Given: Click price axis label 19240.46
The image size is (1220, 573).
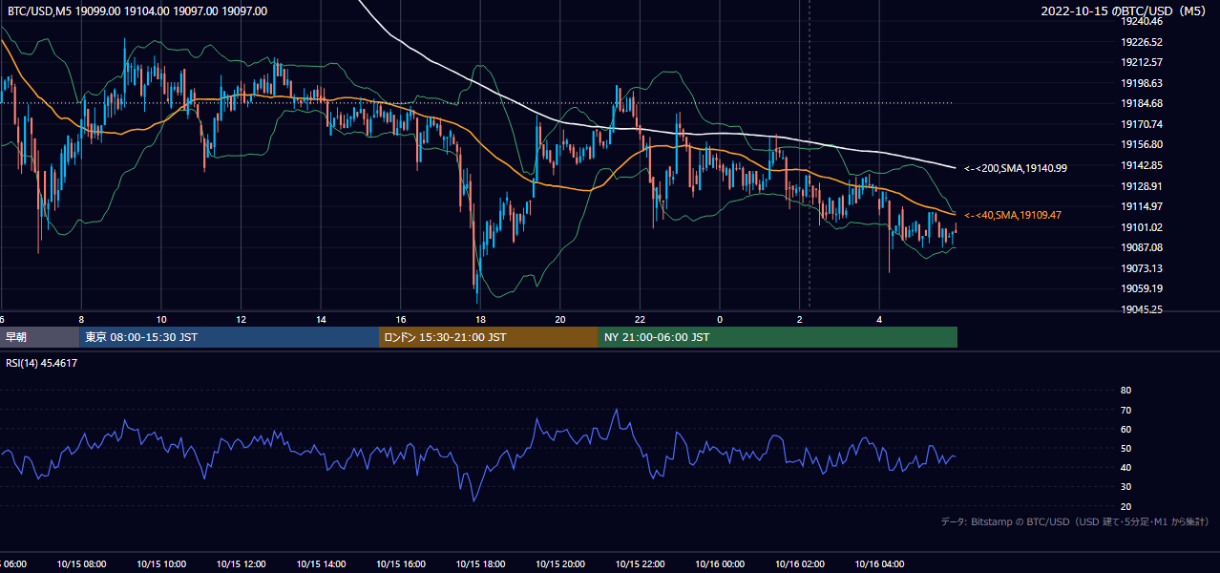Looking at the screenshot, I should pyautogui.click(x=1142, y=22).
